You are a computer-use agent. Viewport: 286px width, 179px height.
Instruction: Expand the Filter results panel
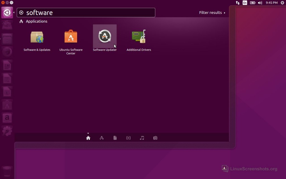pyautogui.click(x=212, y=13)
